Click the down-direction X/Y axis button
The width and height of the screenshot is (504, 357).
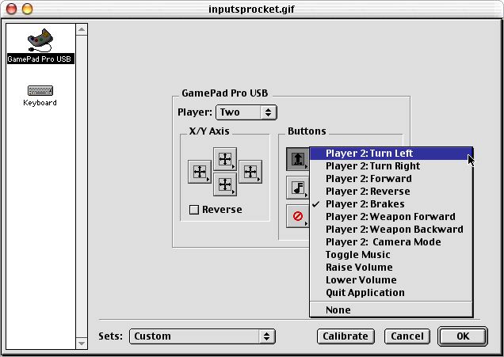click(x=225, y=184)
